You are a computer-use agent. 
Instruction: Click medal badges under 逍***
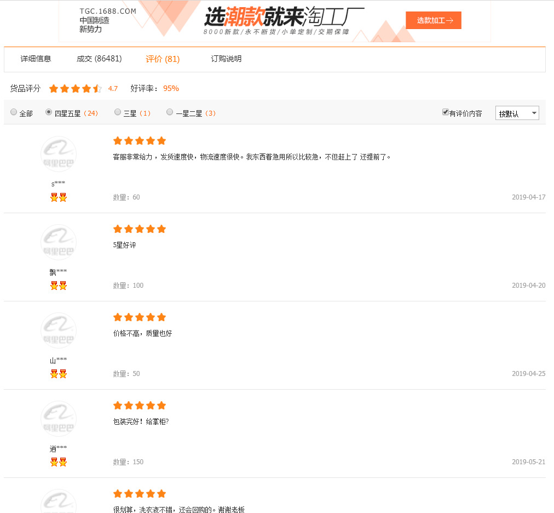tap(58, 462)
